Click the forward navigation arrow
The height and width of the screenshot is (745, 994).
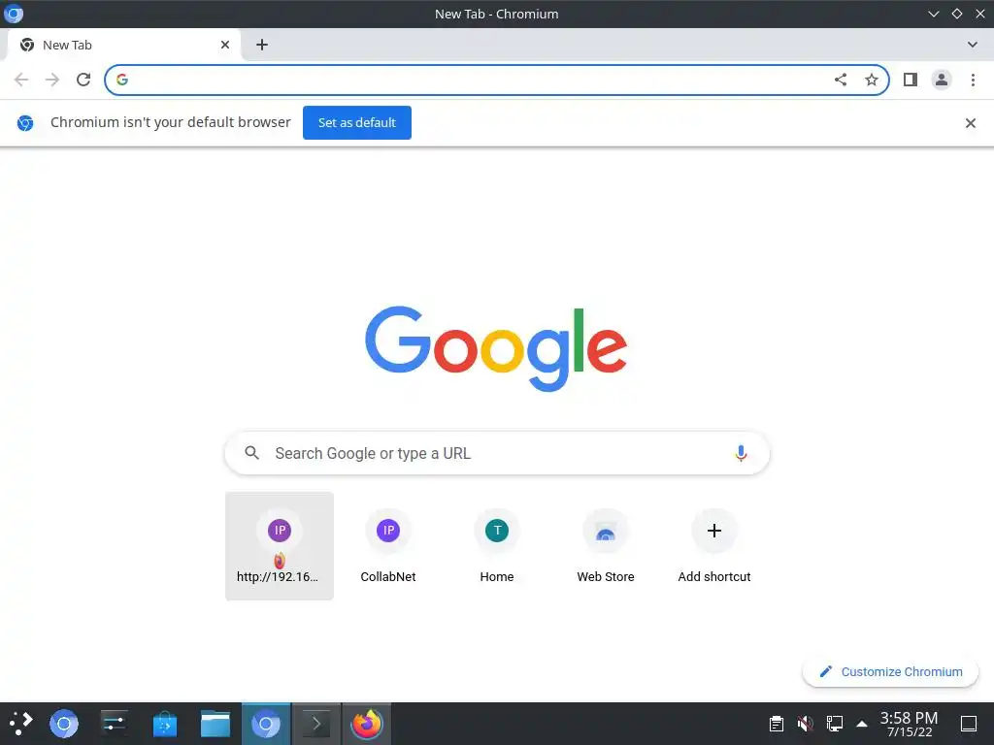point(52,80)
